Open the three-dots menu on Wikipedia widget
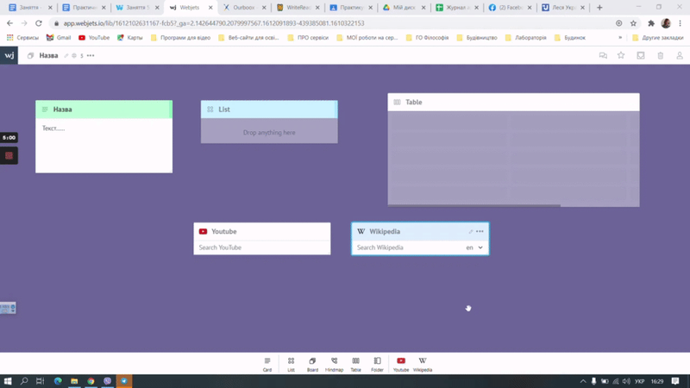This screenshot has height=388, width=690. pos(480,231)
